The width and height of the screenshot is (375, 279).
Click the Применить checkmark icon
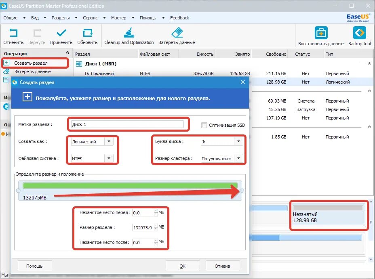[61, 33]
